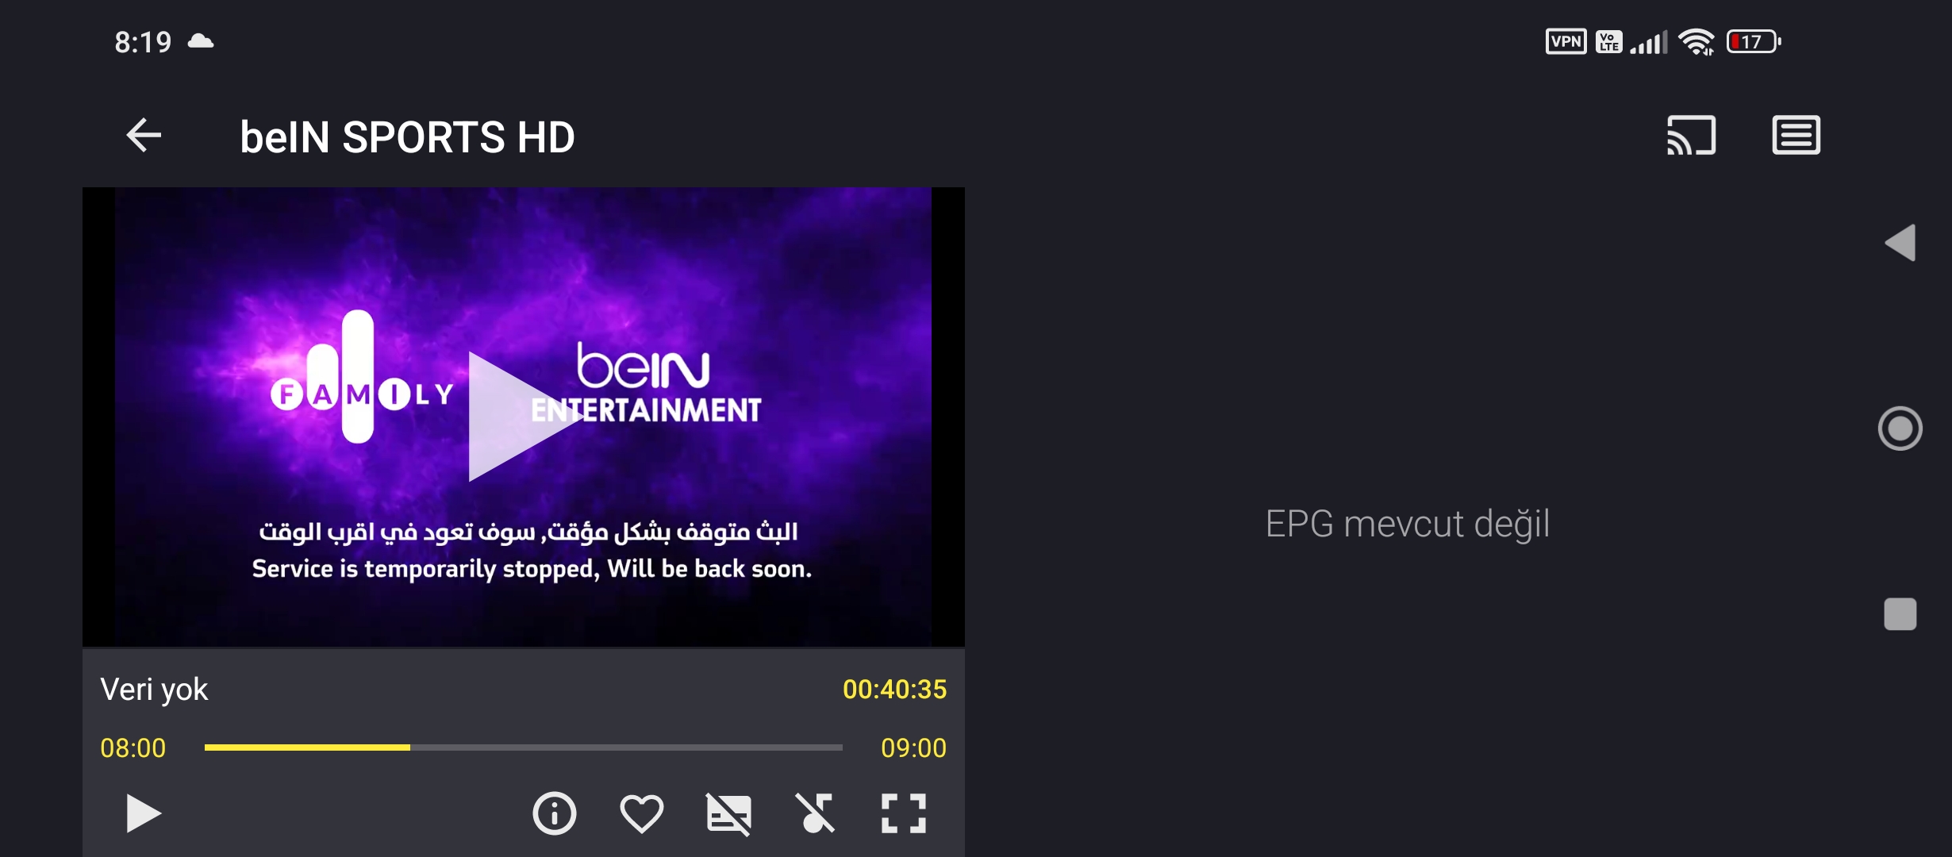1952x857 pixels.
Task: Click the beIN SPORTS HD title
Action: pos(407,137)
